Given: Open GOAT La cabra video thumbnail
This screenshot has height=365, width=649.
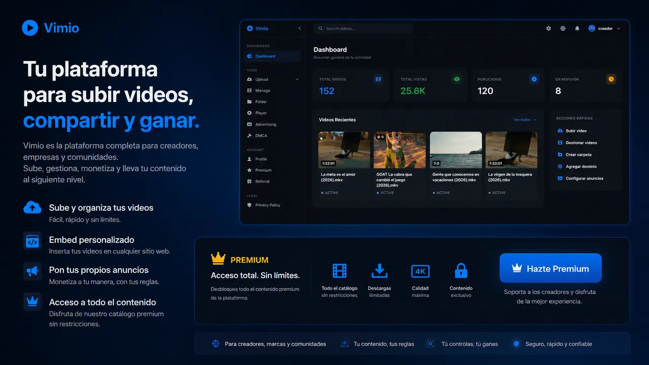Looking at the screenshot, I should 400,150.
